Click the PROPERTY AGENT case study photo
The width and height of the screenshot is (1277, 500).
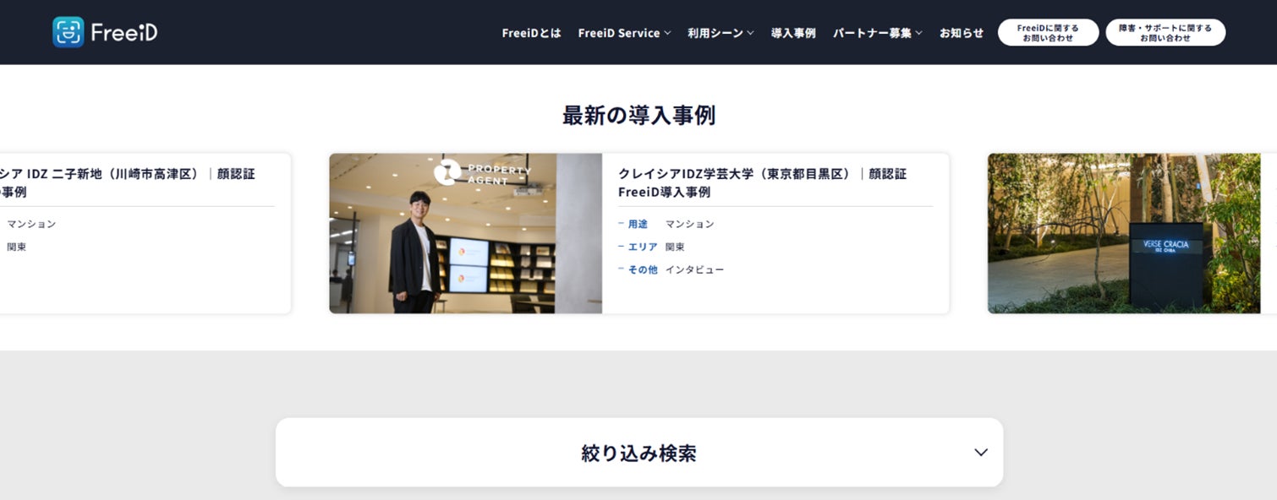464,233
